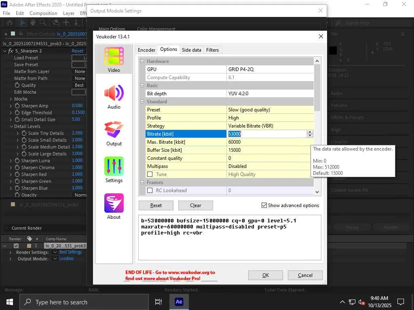Click the Small Detail Size stopwatch icon

[x=17, y=119]
